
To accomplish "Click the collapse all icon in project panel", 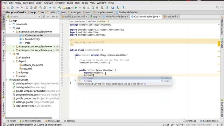I will pos(48,16).
